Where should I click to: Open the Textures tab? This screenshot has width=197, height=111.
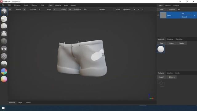tap(161, 73)
